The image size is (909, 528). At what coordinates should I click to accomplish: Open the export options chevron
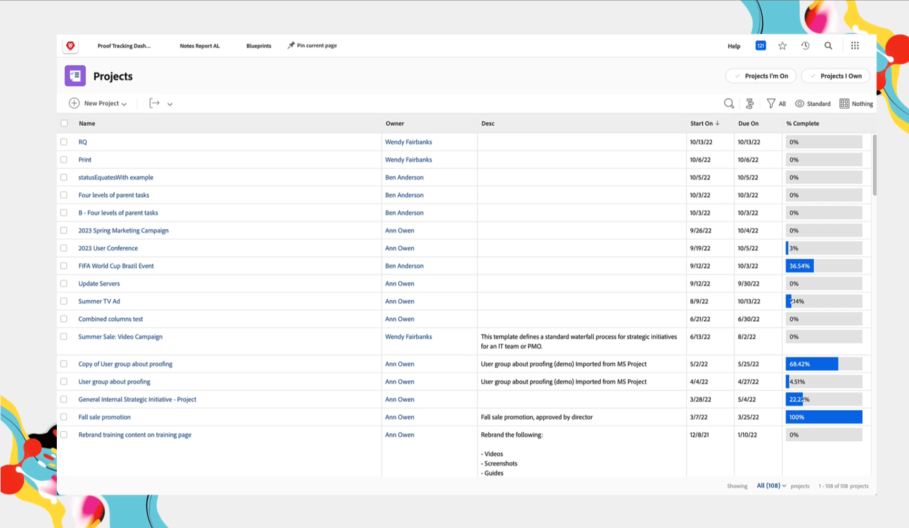pyautogui.click(x=170, y=104)
